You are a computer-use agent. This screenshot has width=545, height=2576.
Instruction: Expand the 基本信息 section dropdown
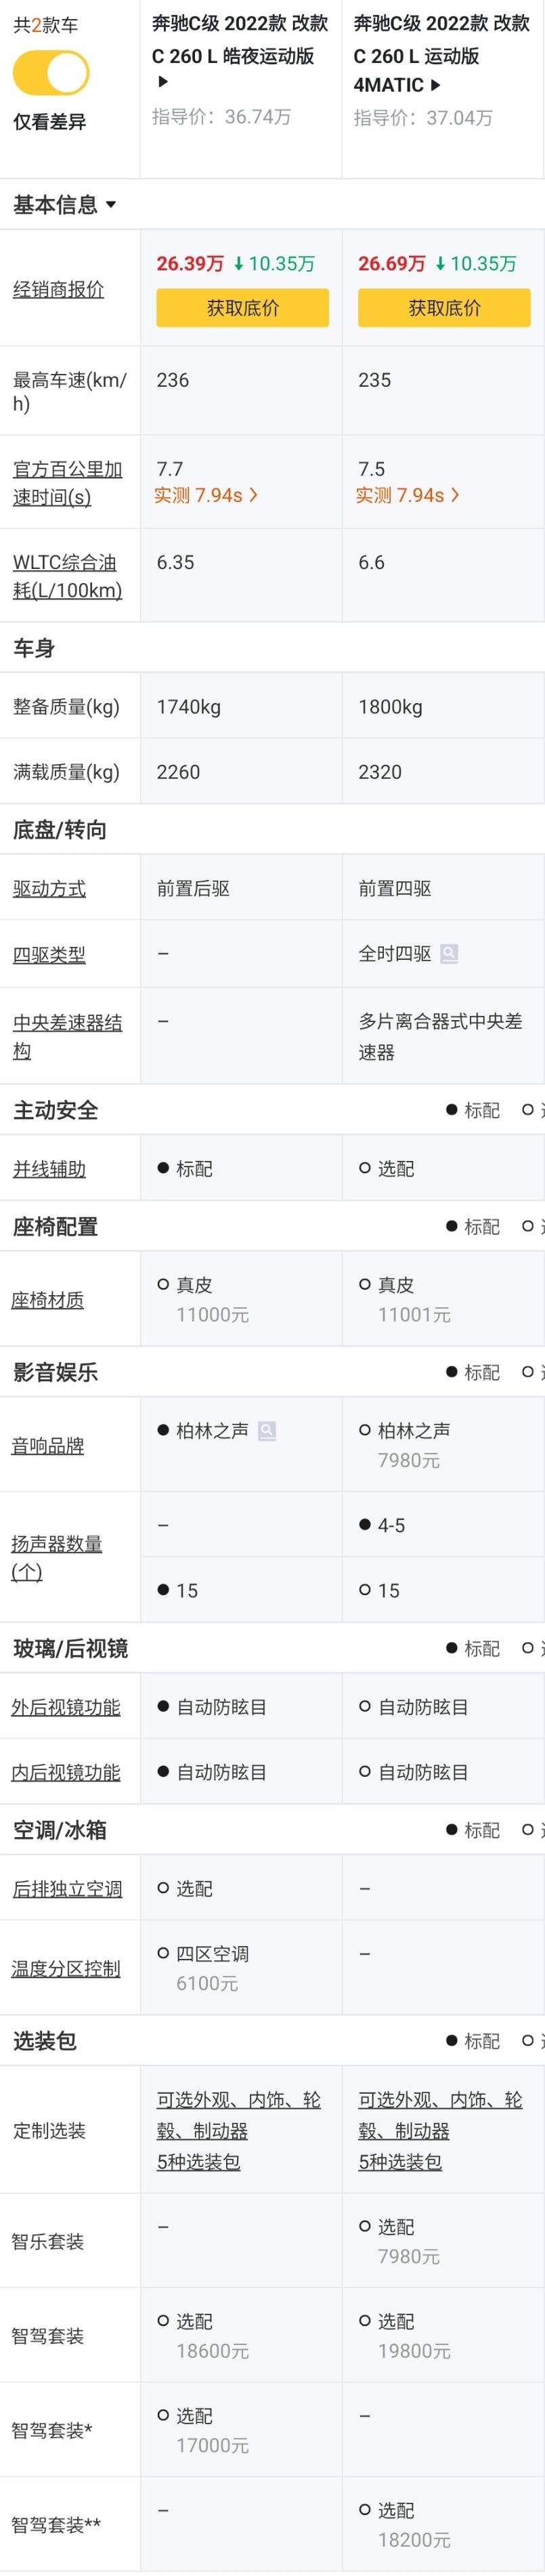111,205
